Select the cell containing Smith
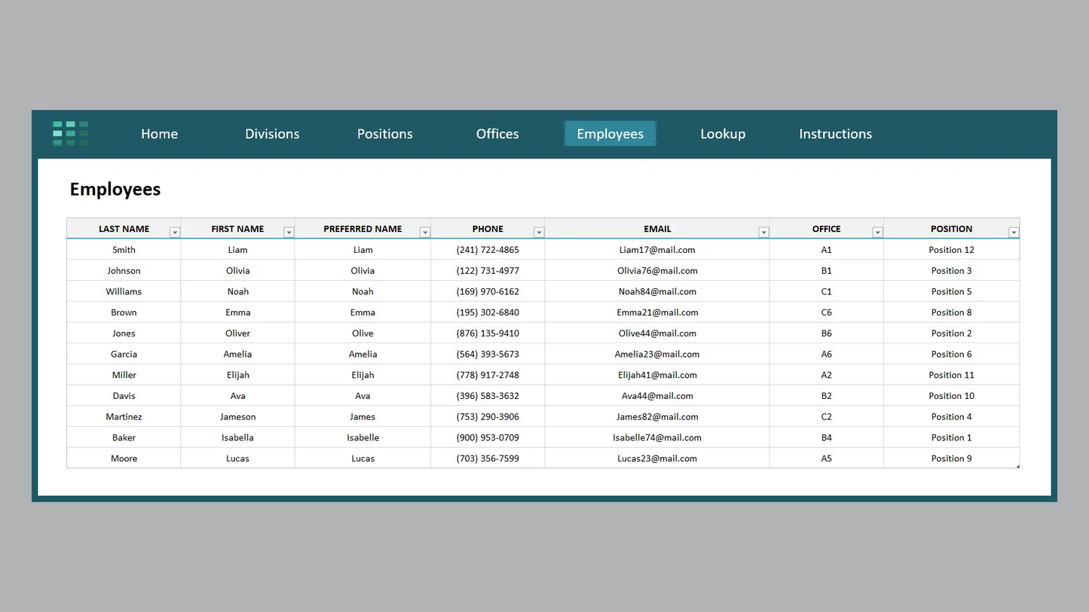Screen dimensions: 1089x612 tap(124, 249)
